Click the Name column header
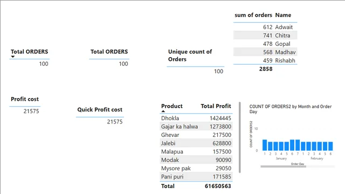The height and width of the screenshot is (194, 345). pyautogui.click(x=283, y=15)
